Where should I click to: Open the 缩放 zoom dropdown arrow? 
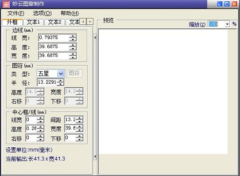click(x=227, y=24)
